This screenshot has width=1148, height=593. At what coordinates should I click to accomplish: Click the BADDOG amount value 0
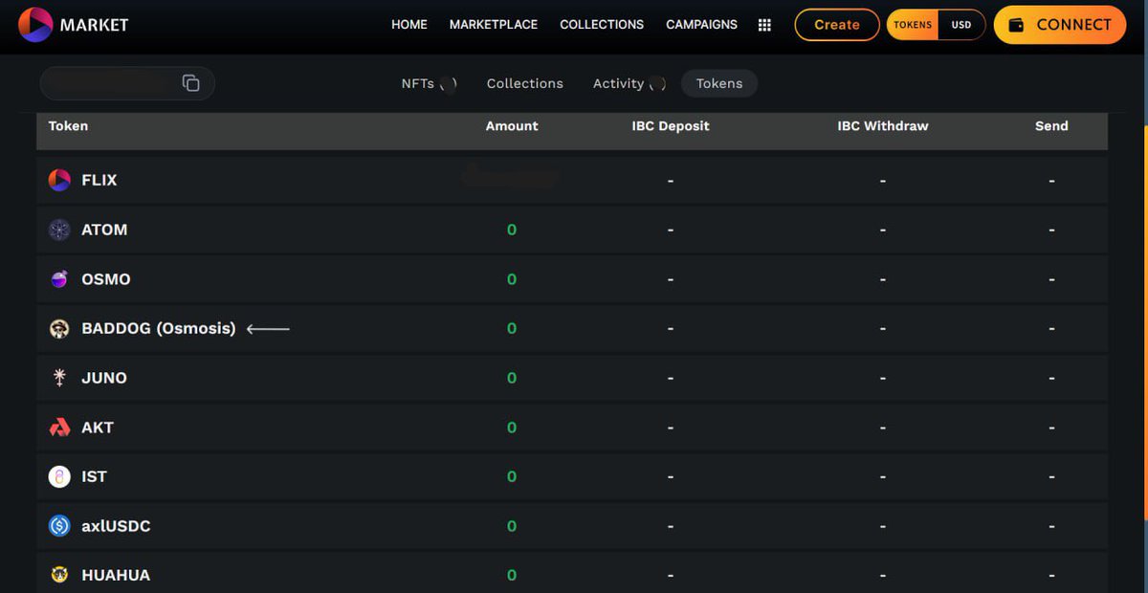point(512,328)
